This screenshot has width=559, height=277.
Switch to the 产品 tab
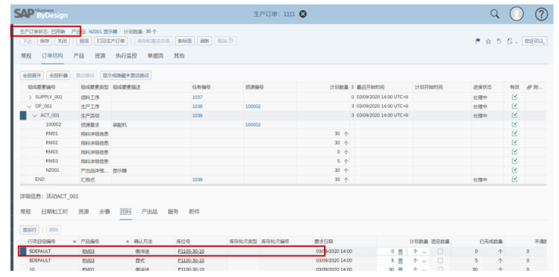click(79, 55)
